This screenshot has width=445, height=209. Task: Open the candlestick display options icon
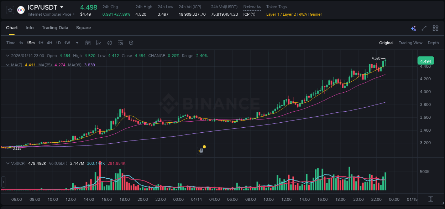tap(110, 43)
